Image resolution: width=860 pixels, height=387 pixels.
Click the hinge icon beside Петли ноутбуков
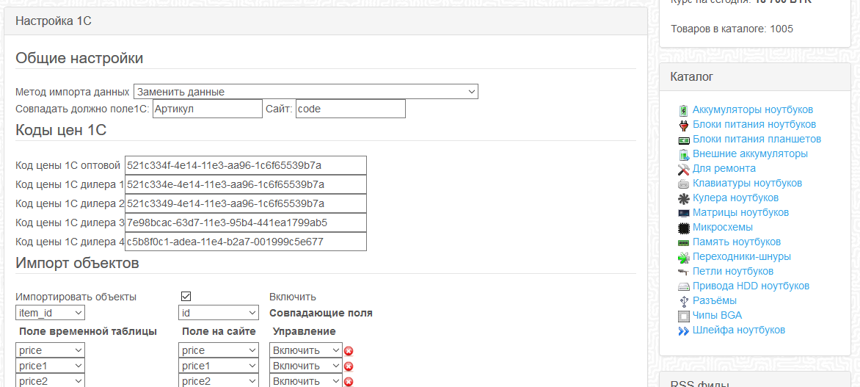pyautogui.click(x=683, y=272)
